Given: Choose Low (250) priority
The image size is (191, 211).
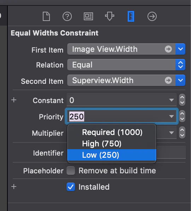Looking at the screenshot, I should [112, 155].
